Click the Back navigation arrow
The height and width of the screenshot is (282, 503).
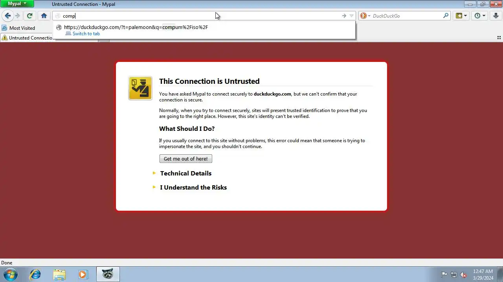coord(7,16)
